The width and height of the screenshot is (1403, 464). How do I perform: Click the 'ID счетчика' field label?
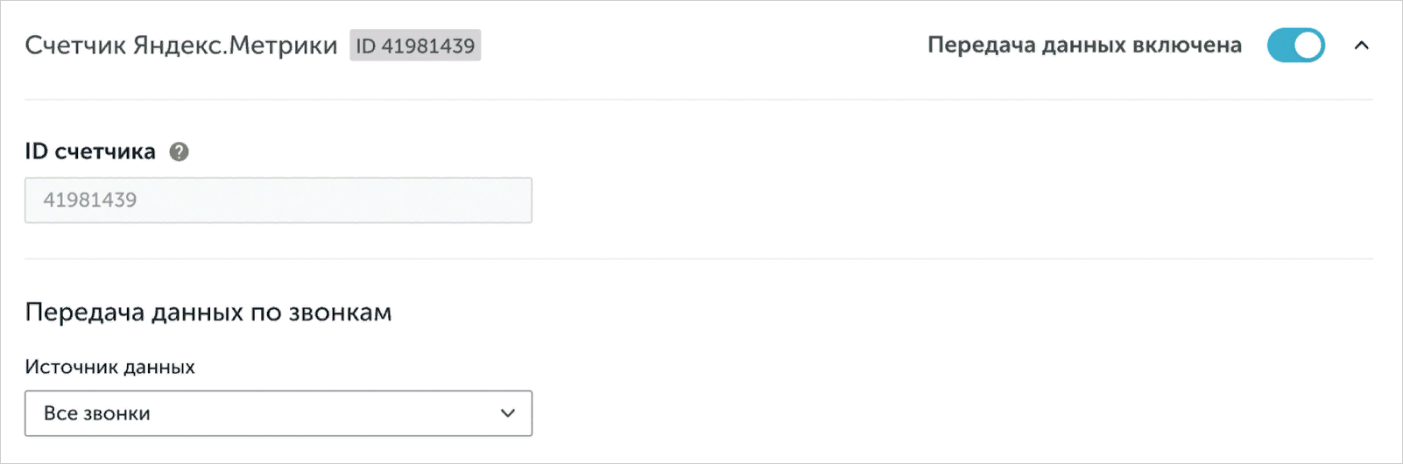90,152
